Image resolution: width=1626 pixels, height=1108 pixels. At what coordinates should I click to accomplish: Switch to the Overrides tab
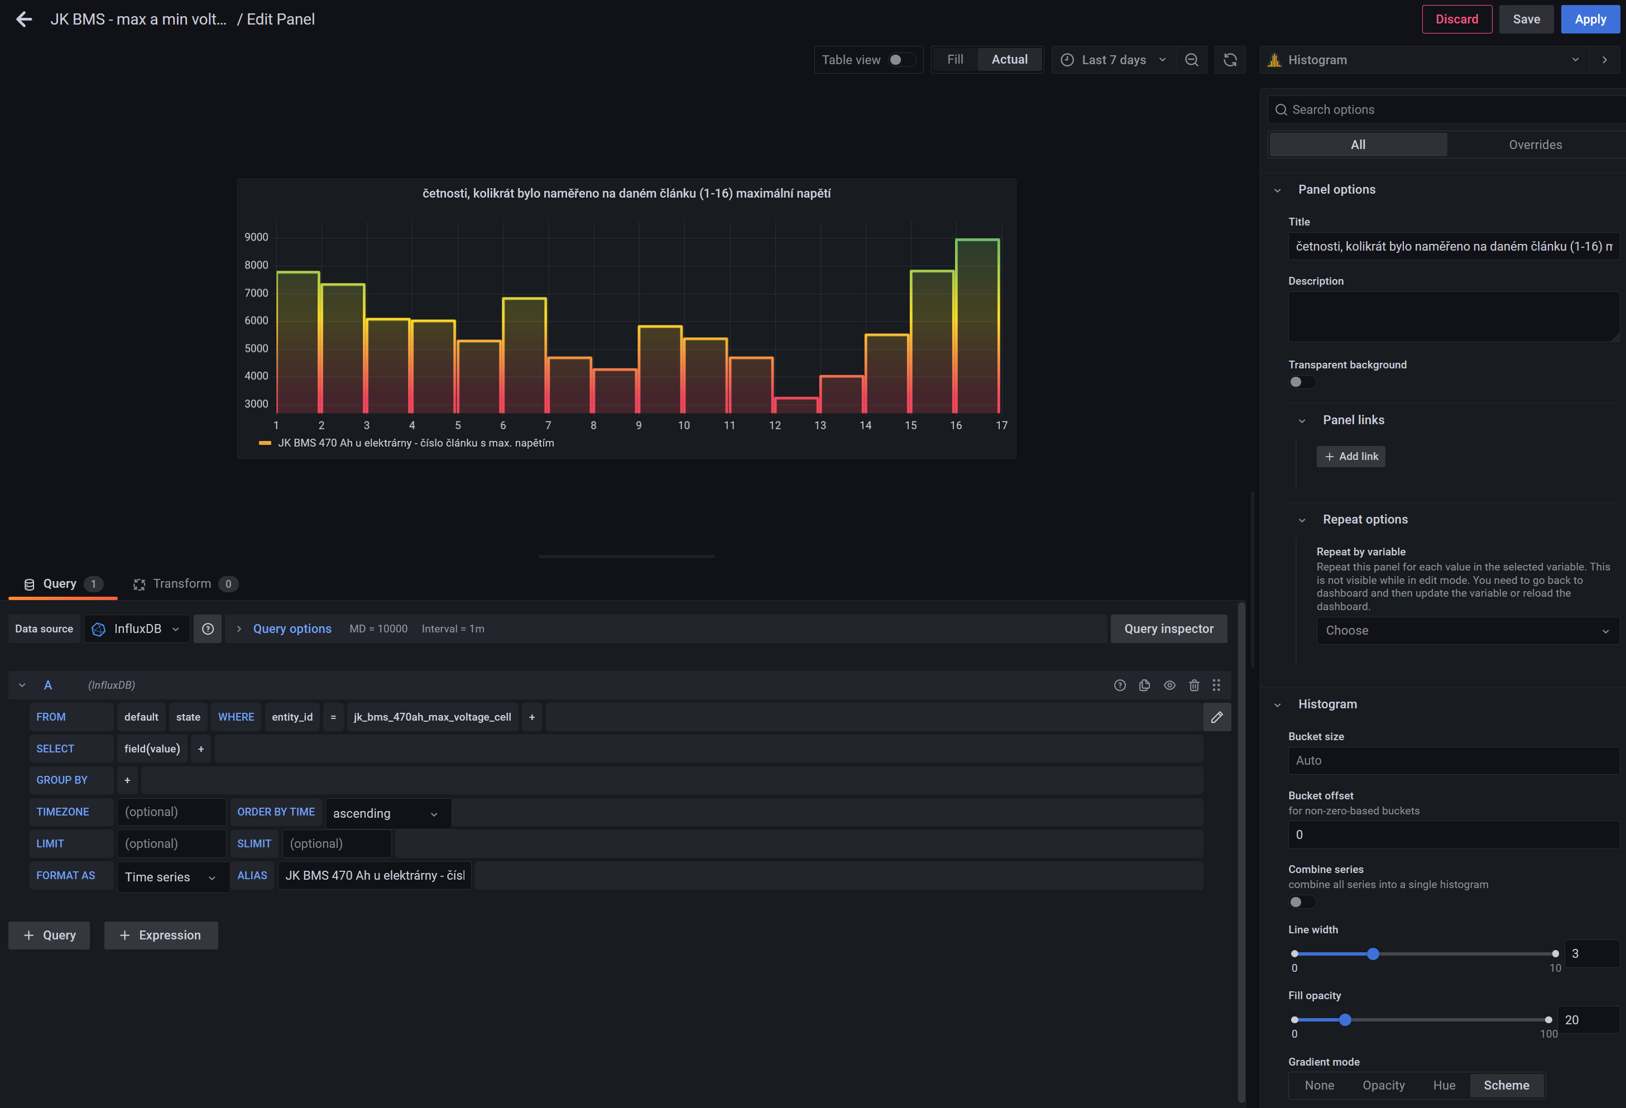[x=1534, y=145]
